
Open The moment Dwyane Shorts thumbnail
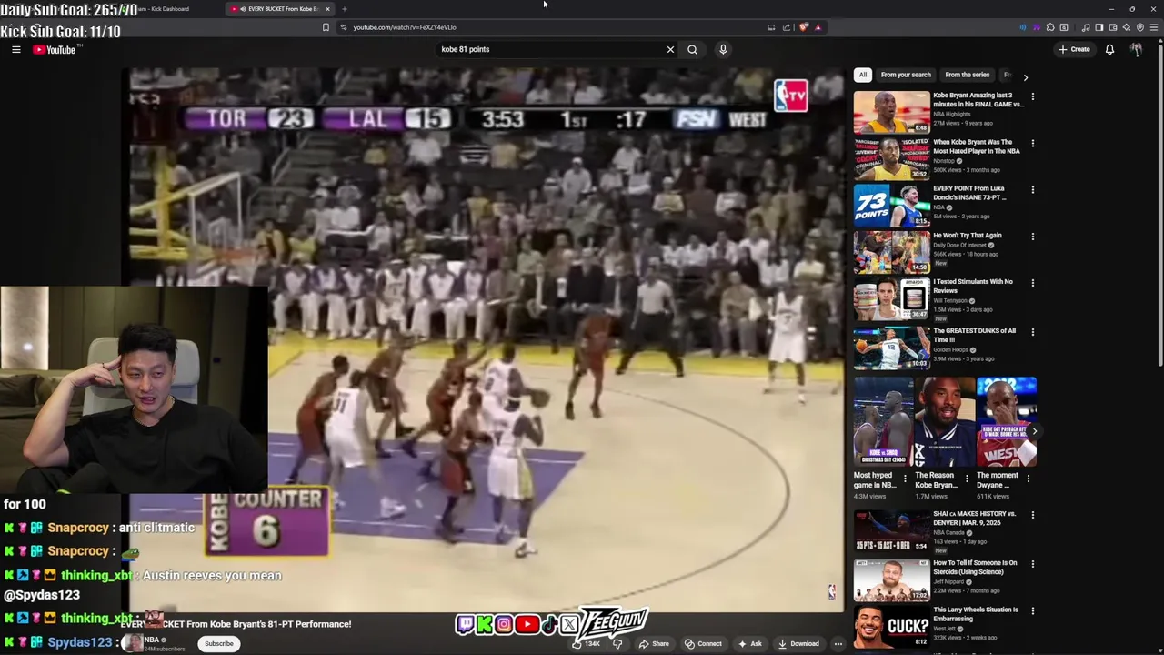tap(1007, 422)
